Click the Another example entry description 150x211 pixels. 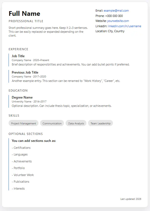[66, 81]
